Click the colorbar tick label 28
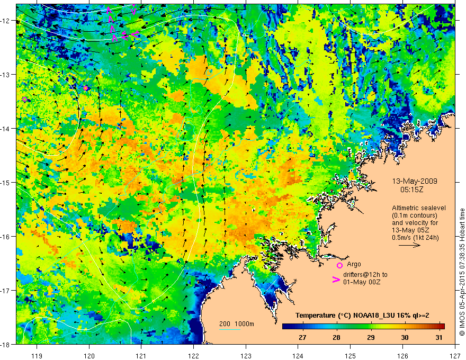Screen dimensions: 466x360 coord(336,337)
